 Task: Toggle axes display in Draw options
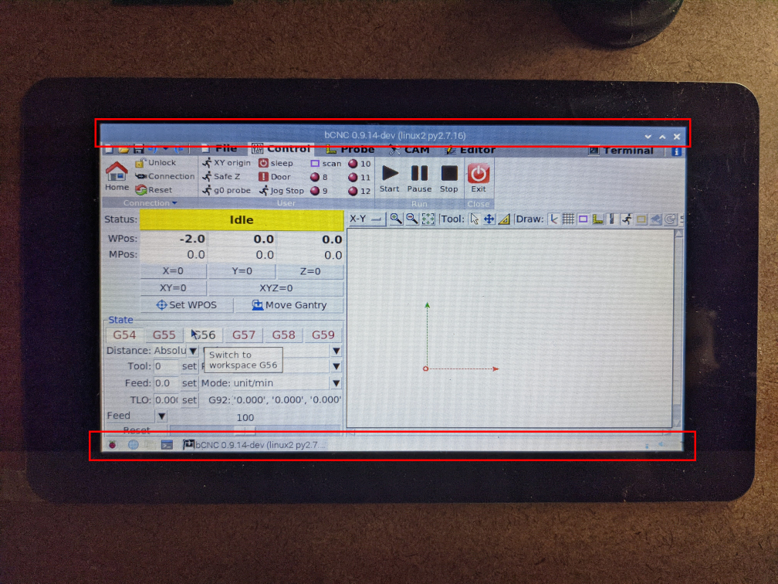(553, 219)
